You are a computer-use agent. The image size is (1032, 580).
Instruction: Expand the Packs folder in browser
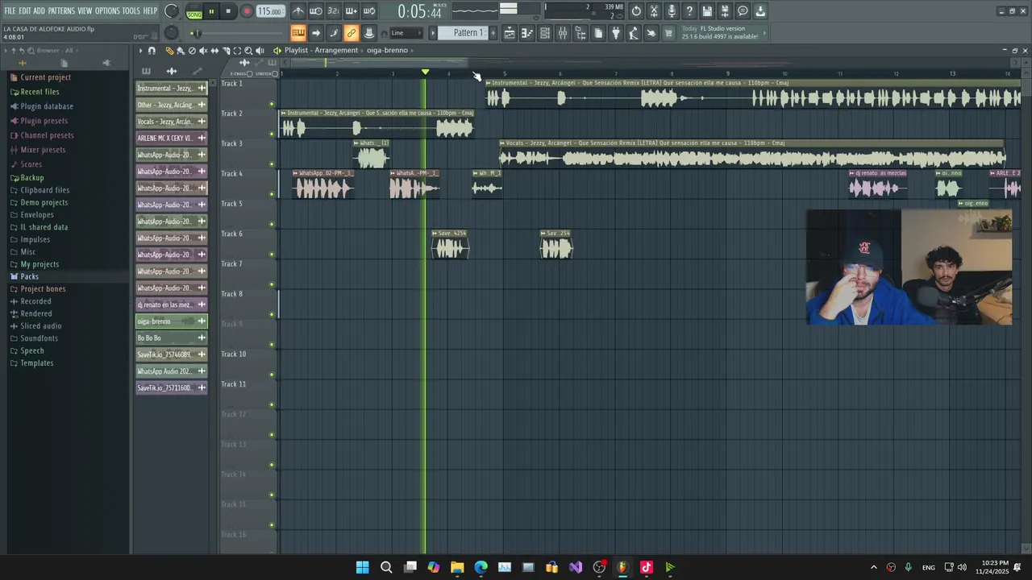pyautogui.click(x=29, y=276)
